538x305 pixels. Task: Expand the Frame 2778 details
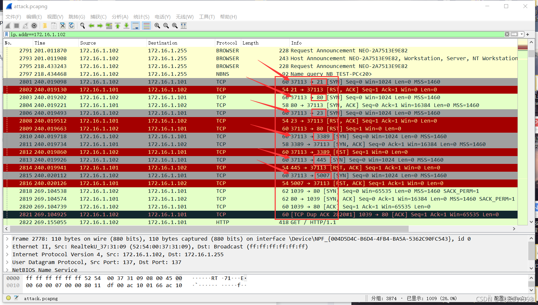coord(7,239)
